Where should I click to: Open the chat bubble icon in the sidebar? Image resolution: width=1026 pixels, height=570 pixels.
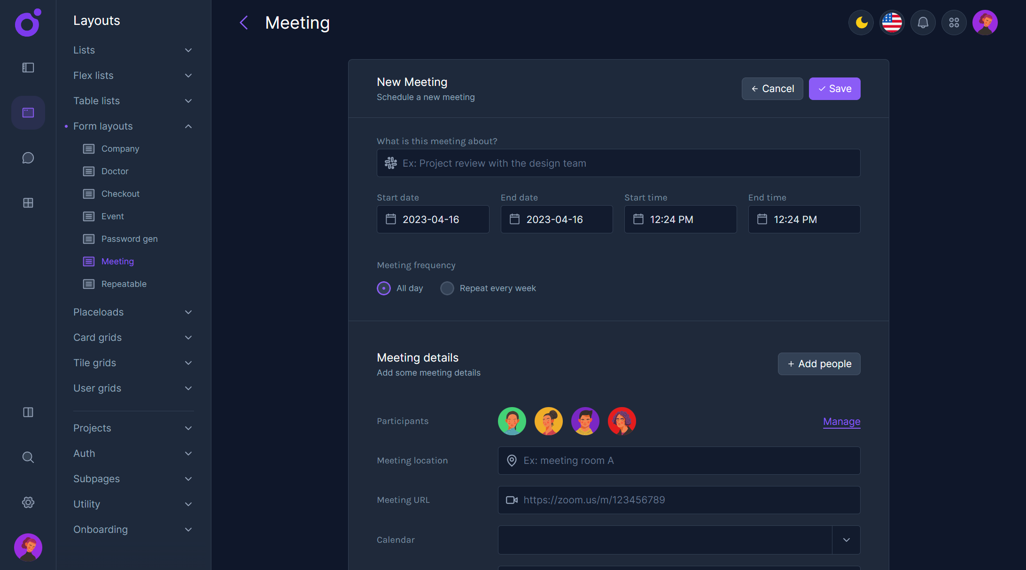28,158
